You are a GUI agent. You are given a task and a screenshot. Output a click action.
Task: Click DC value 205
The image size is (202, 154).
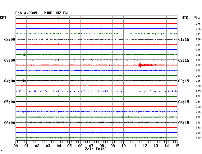[198, 24]
